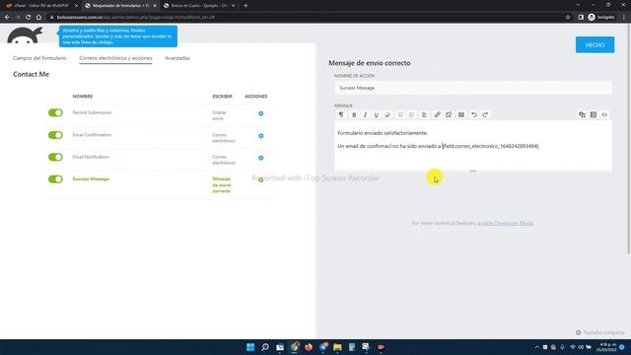Toggle italic formatting in message editor
This screenshot has width=631, height=355.
365,114
